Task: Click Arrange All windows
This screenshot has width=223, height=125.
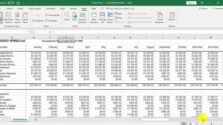Action: pos(102,18)
